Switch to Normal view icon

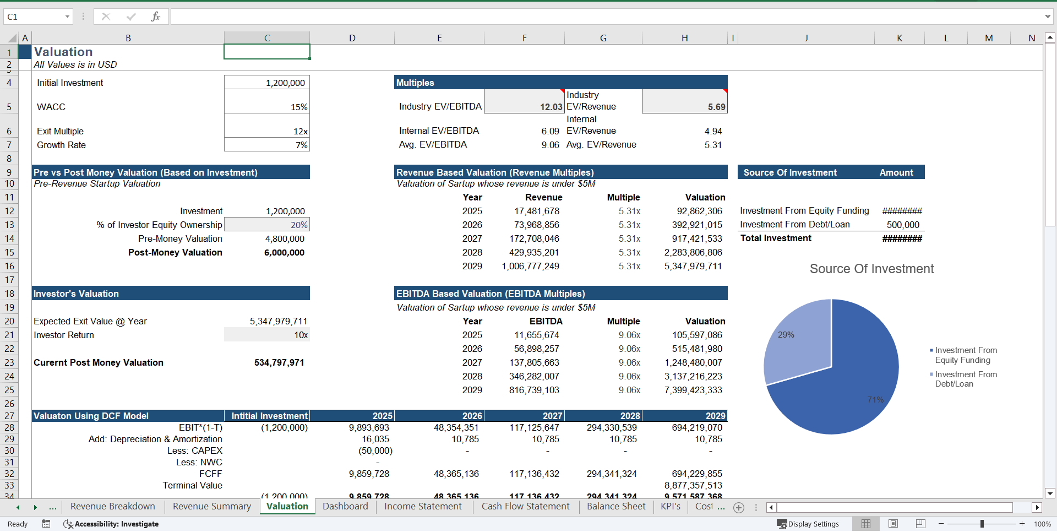[x=866, y=524]
